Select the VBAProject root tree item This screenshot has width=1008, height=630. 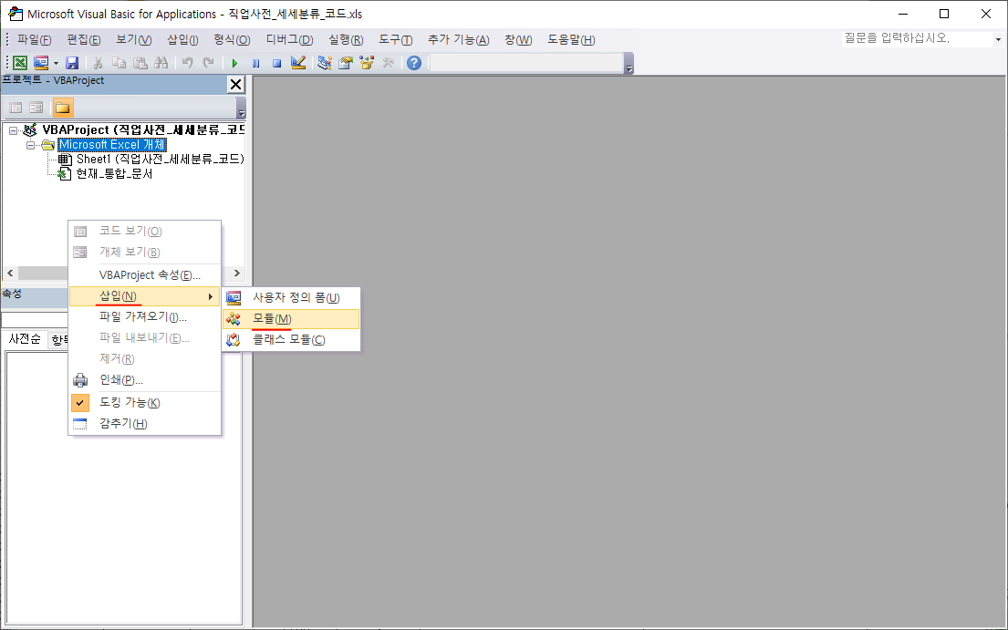click(143, 130)
